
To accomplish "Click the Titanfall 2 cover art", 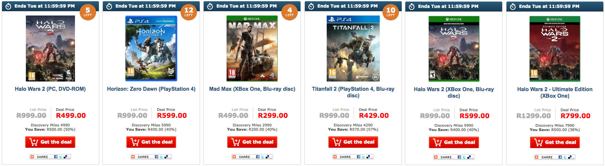I will [353, 48].
